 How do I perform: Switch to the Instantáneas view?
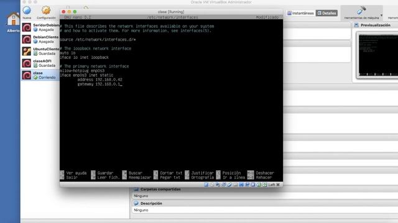(x=301, y=13)
